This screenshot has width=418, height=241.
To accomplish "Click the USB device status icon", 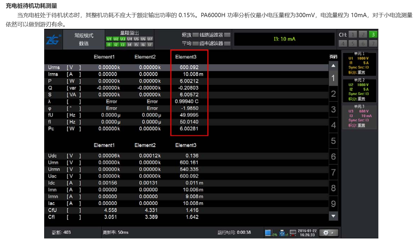I will (283, 233).
